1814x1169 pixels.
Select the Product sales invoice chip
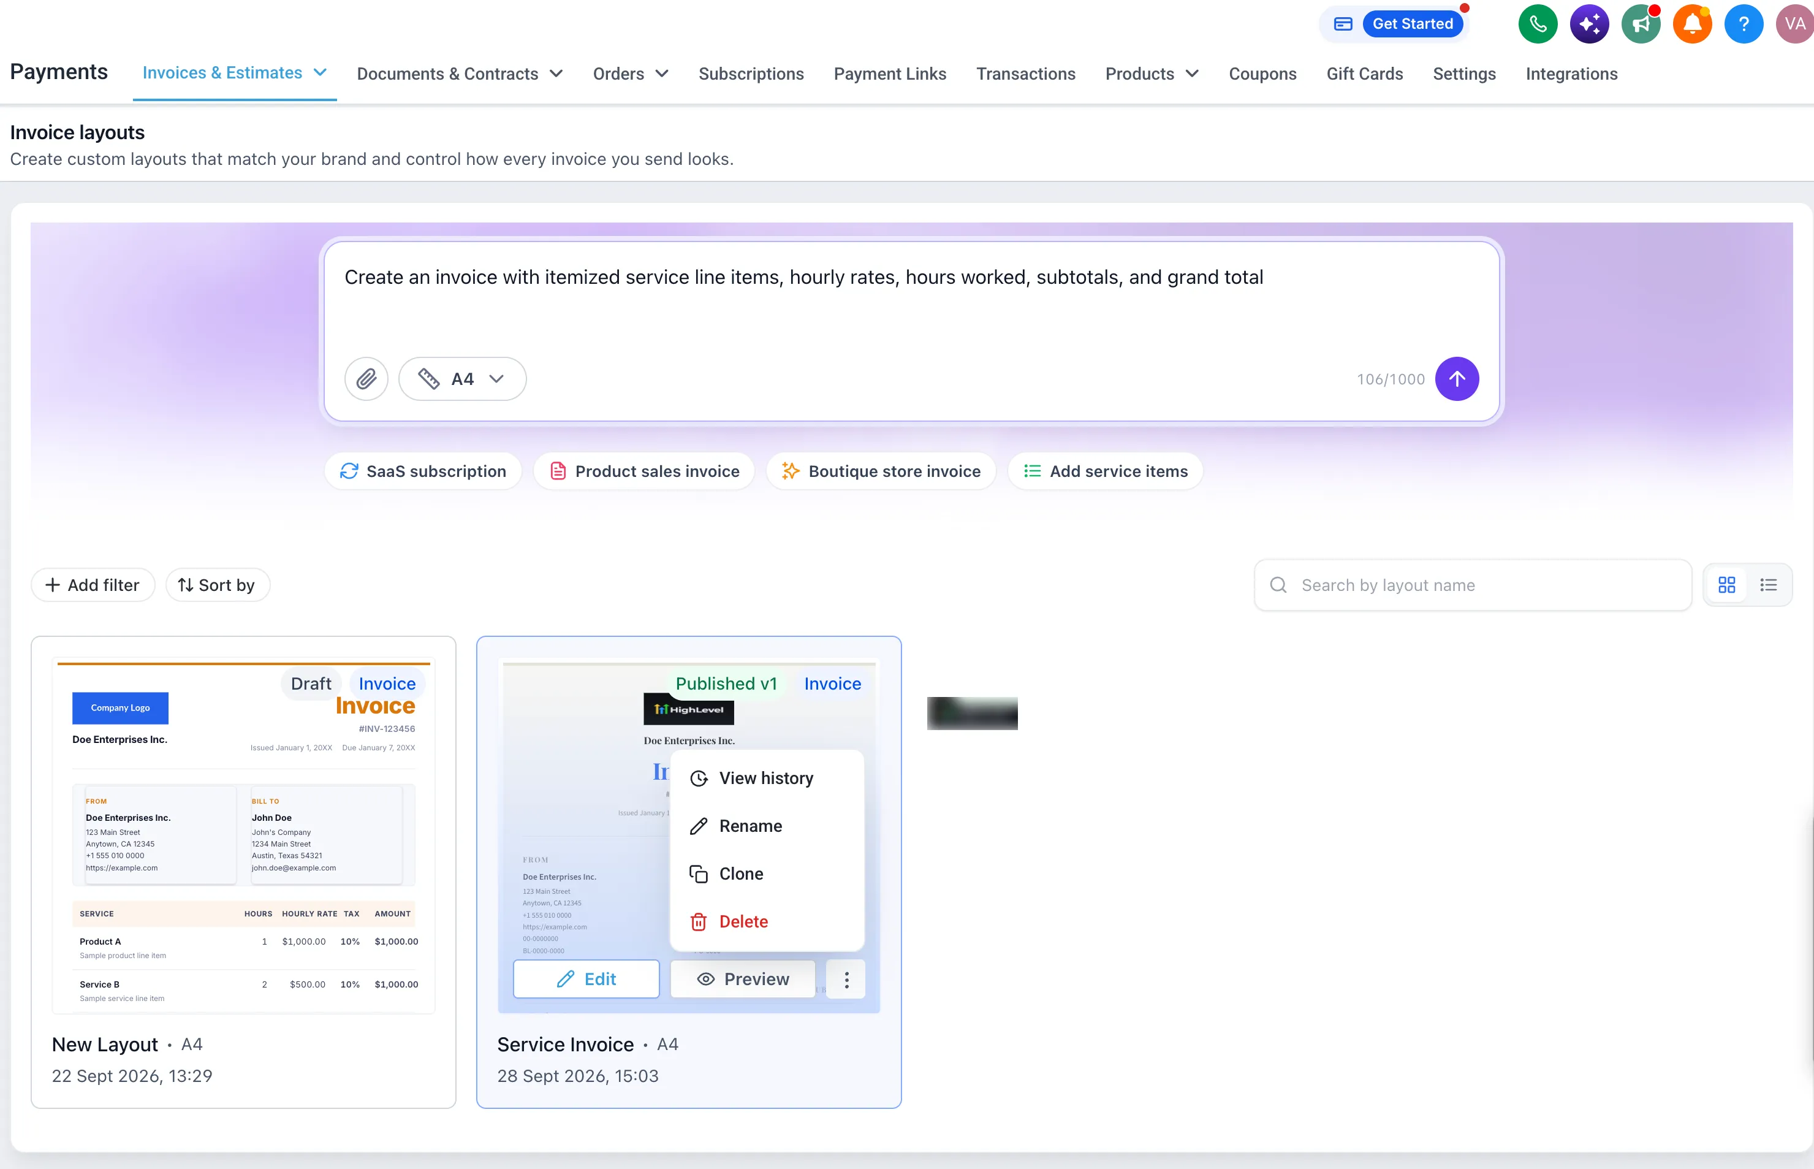pyautogui.click(x=643, y=471)
